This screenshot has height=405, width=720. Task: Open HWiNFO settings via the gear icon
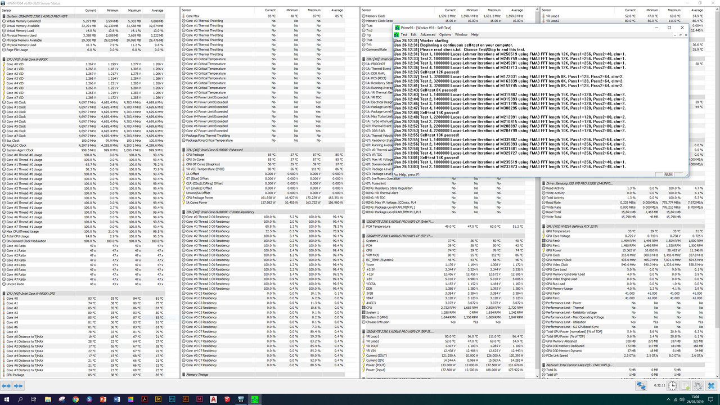point(698,386)
